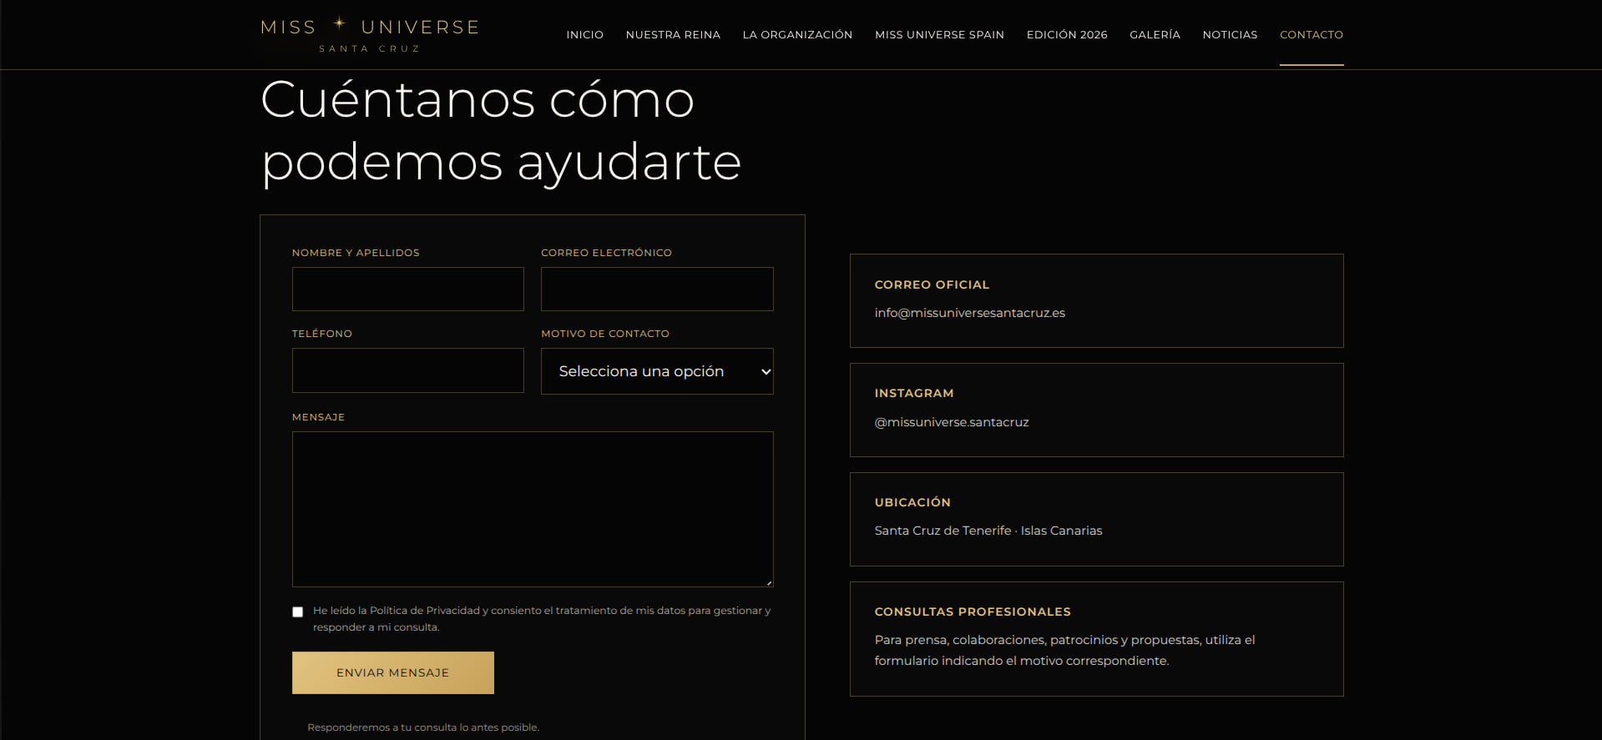1602x740 pixels.
Task: Tick the privacy policy consent checkbox
Action: point(298,612)
